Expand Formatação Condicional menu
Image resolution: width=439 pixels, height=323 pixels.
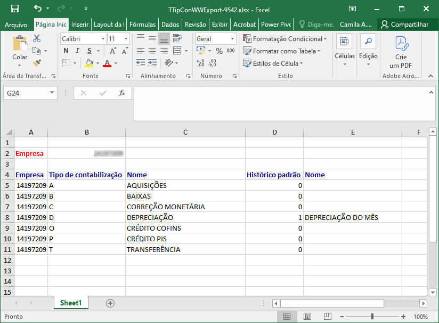284,39
